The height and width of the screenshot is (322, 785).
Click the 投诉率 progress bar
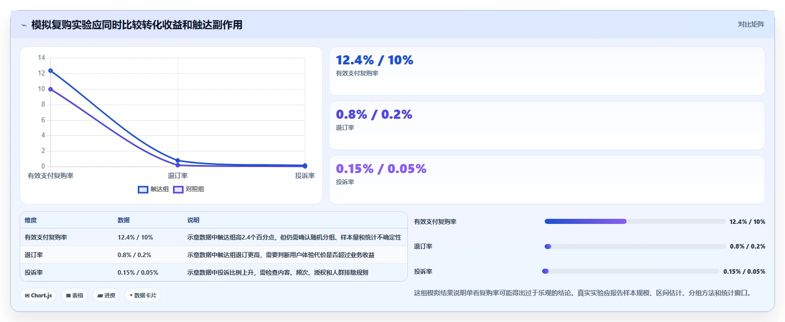point(631,271)
